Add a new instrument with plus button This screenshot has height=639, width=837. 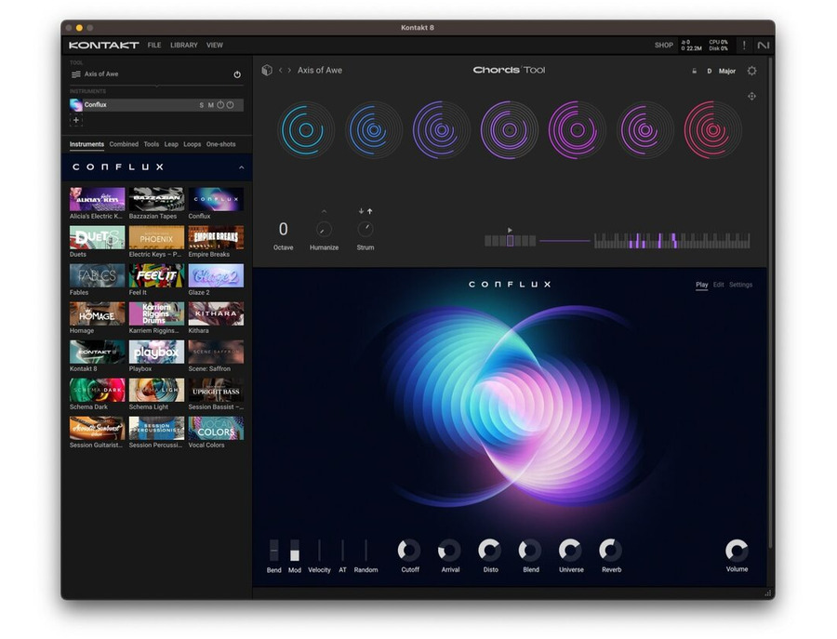76,120
